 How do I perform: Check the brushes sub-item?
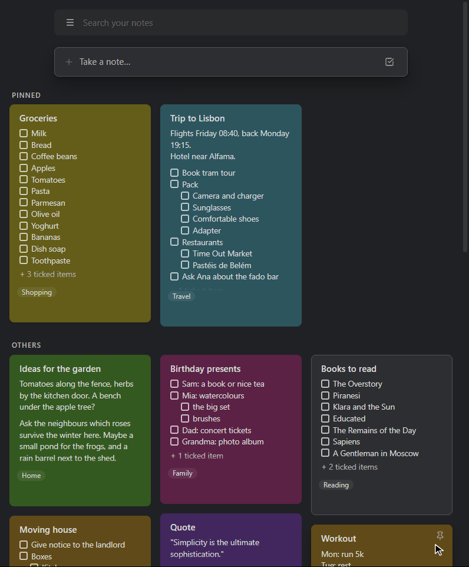(x=185, y=418)
